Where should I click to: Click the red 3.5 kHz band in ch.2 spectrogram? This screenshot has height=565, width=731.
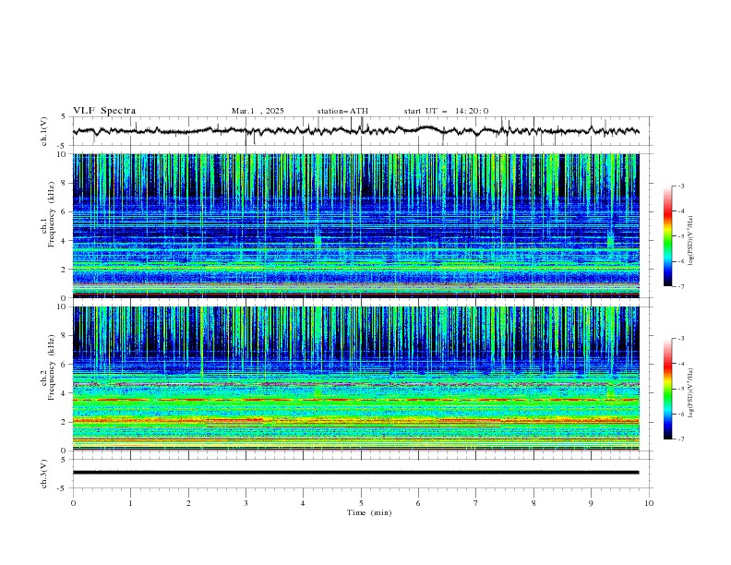[x=355, y=400]
